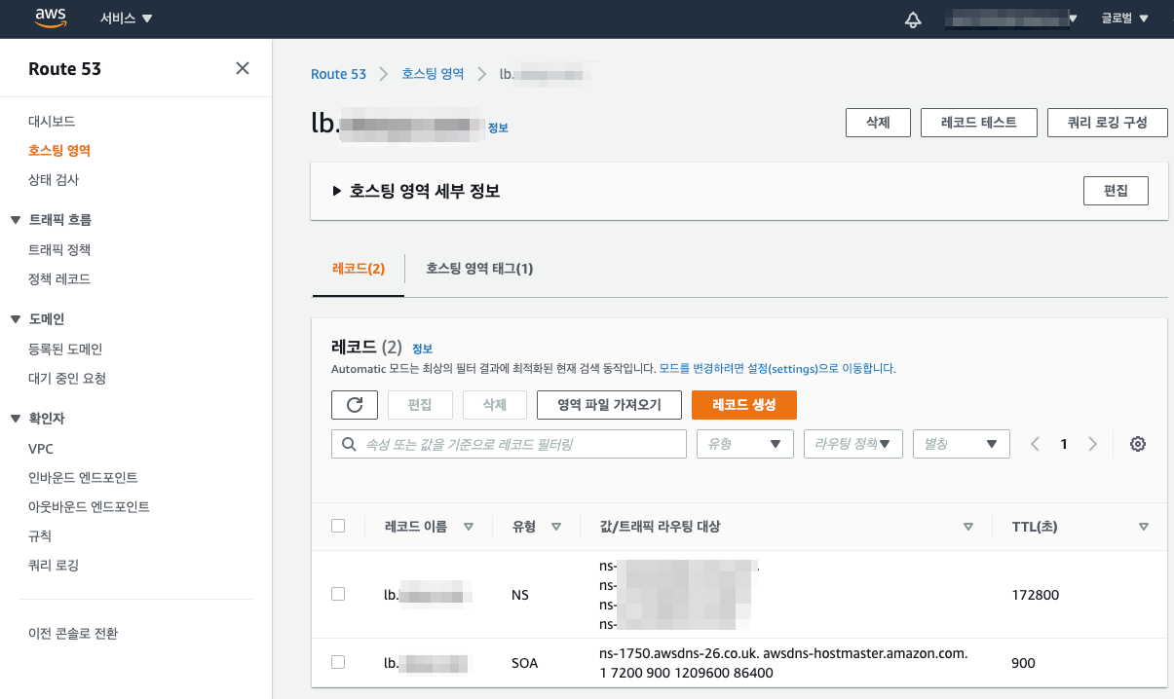Screen dimensions: 1174x699
Task: Sort by value/routing target column arrow
Action: point(968,527)
